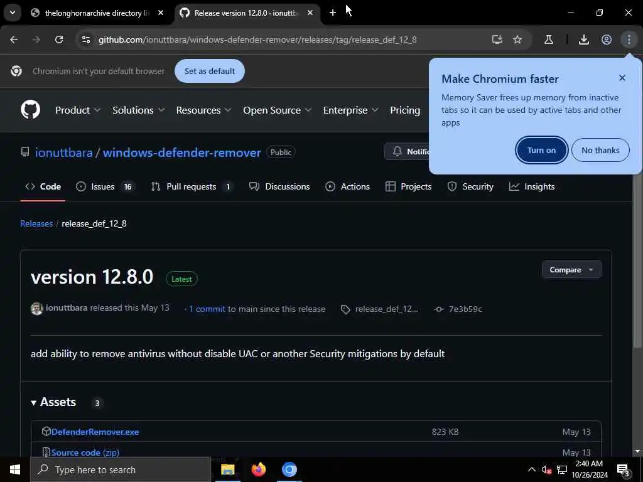The image size is (643, 482).
Task: Download Source code (zip)
Action: pyautogui.click(x=85, y=453)
